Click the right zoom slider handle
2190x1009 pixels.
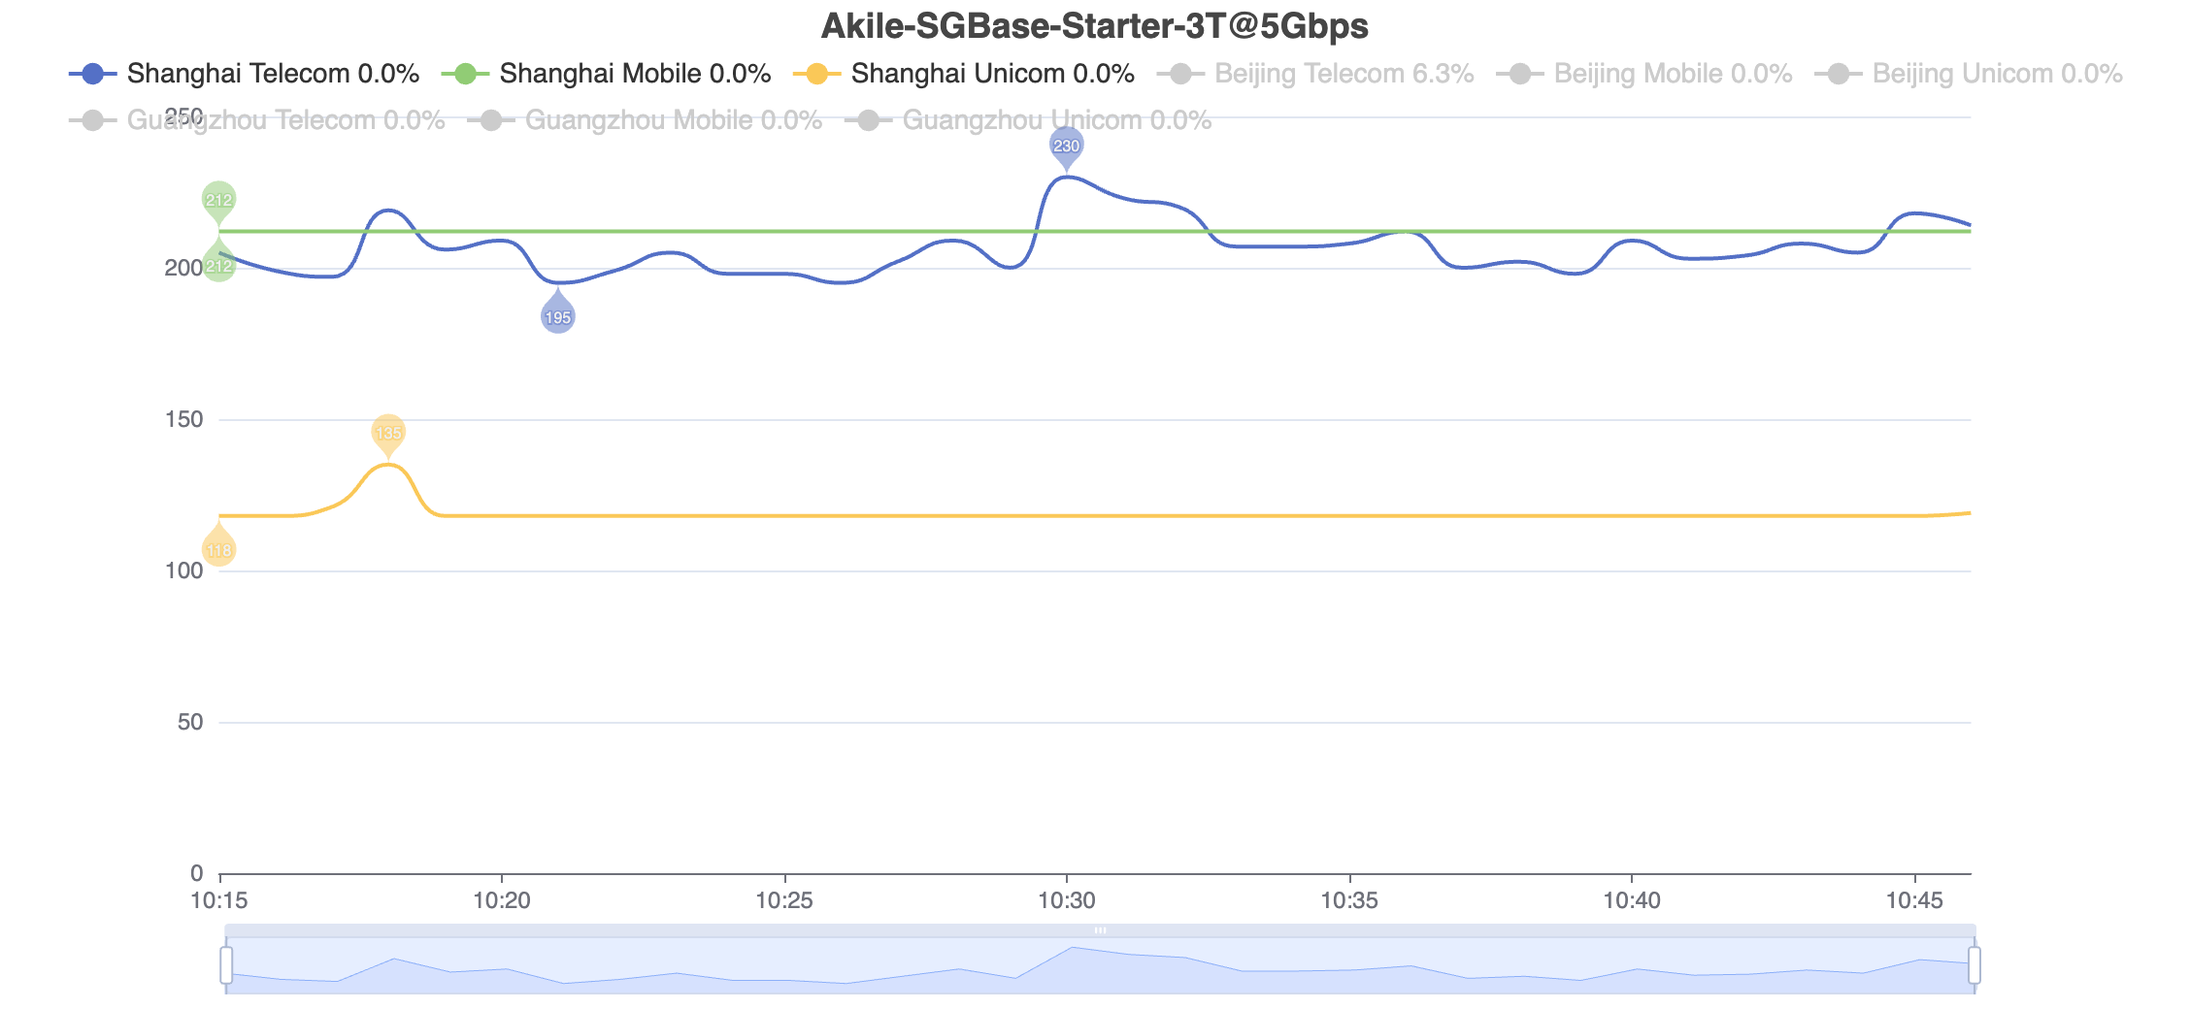1974,965
